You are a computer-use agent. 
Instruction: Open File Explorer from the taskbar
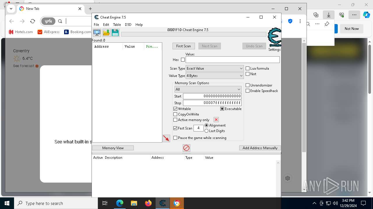point(134,203)
